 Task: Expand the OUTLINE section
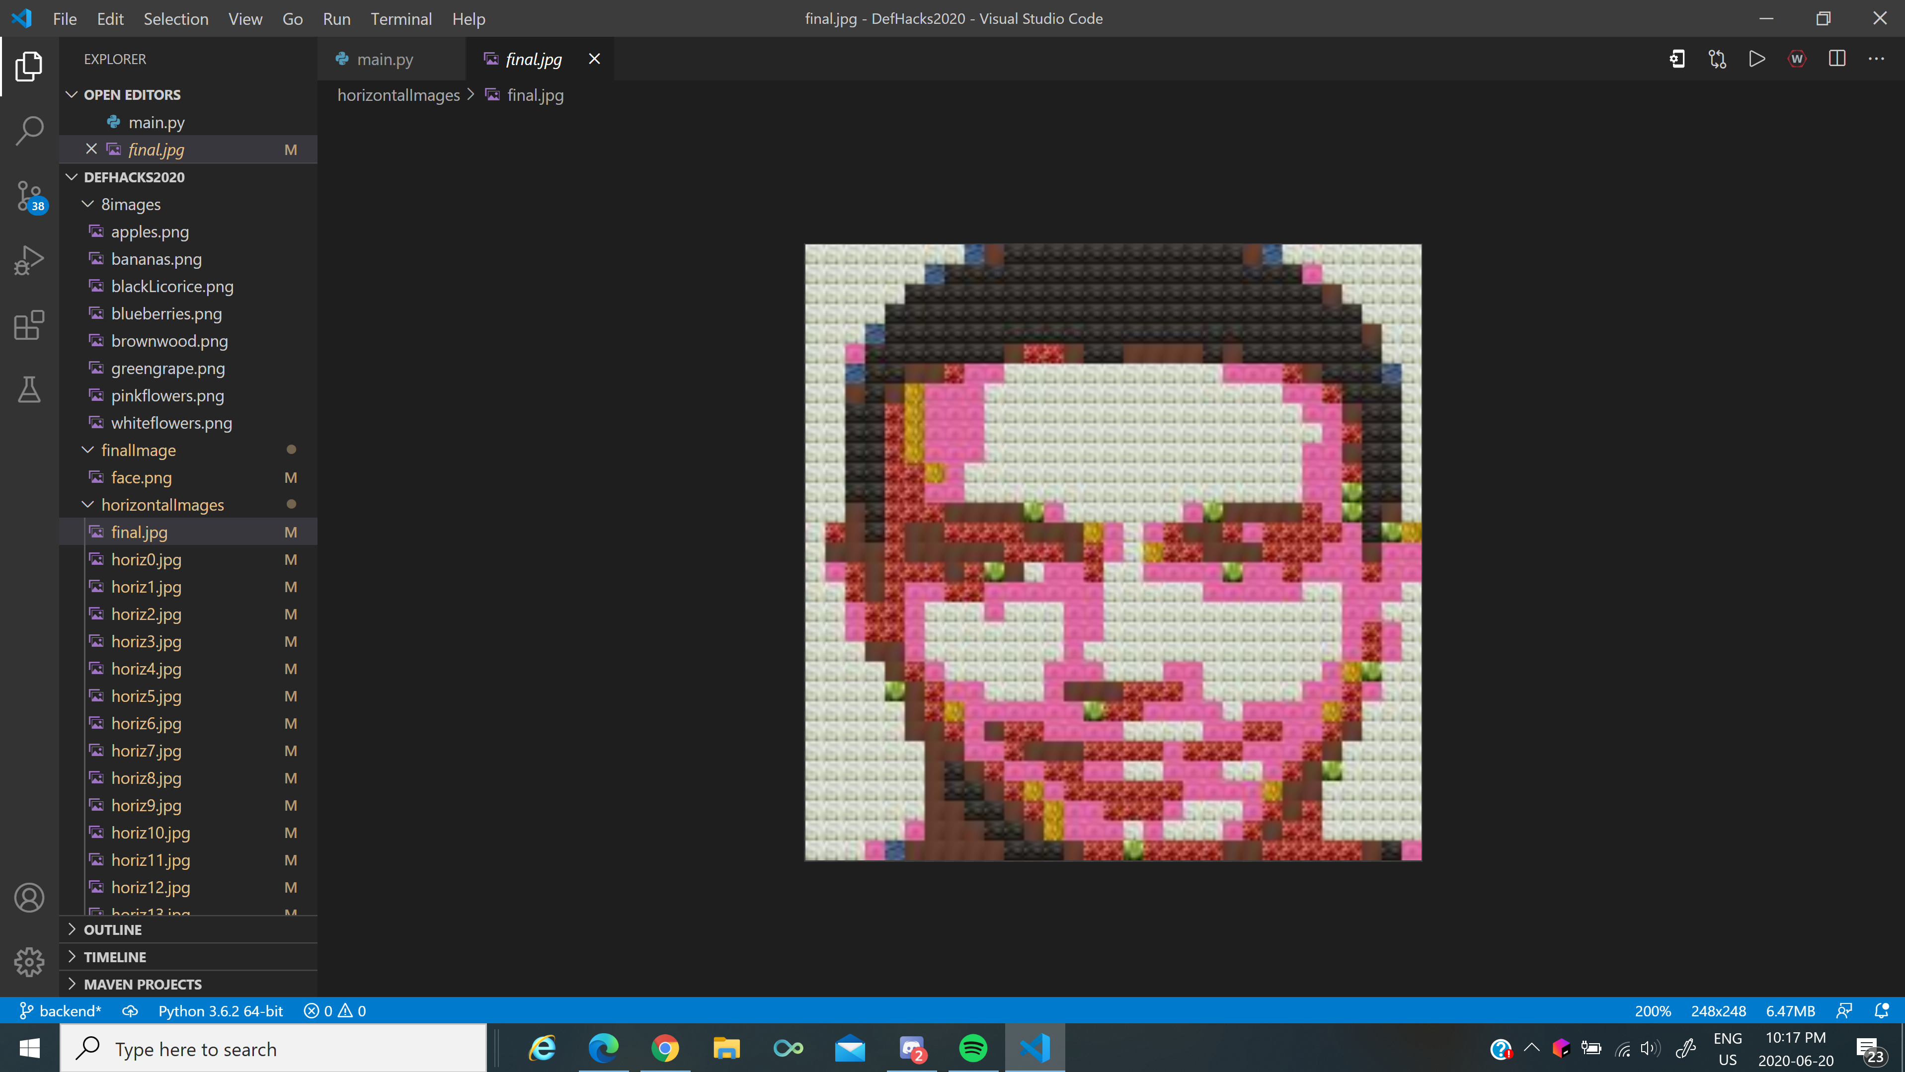112,929
